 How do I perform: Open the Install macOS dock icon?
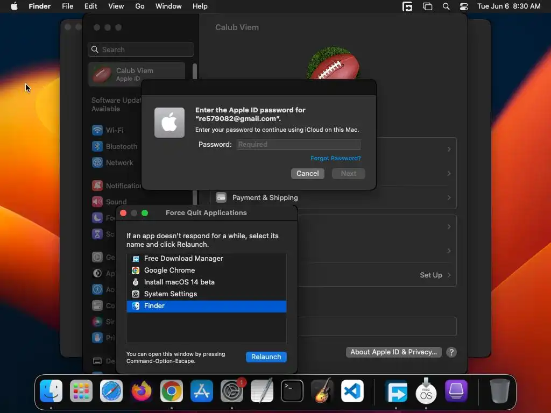426,391
